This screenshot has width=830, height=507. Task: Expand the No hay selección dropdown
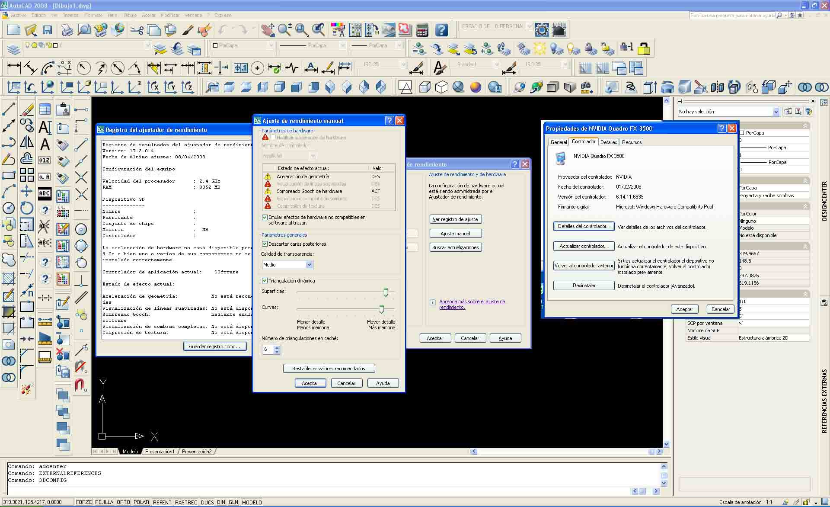tap(776, 112)
